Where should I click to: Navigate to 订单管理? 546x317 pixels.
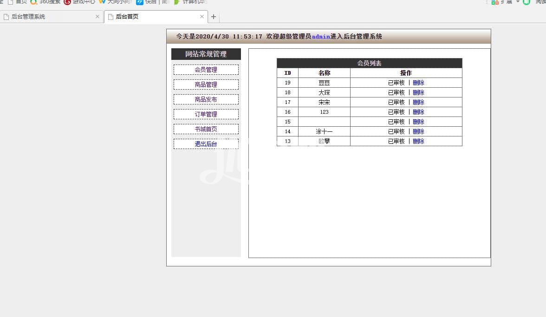206,114
